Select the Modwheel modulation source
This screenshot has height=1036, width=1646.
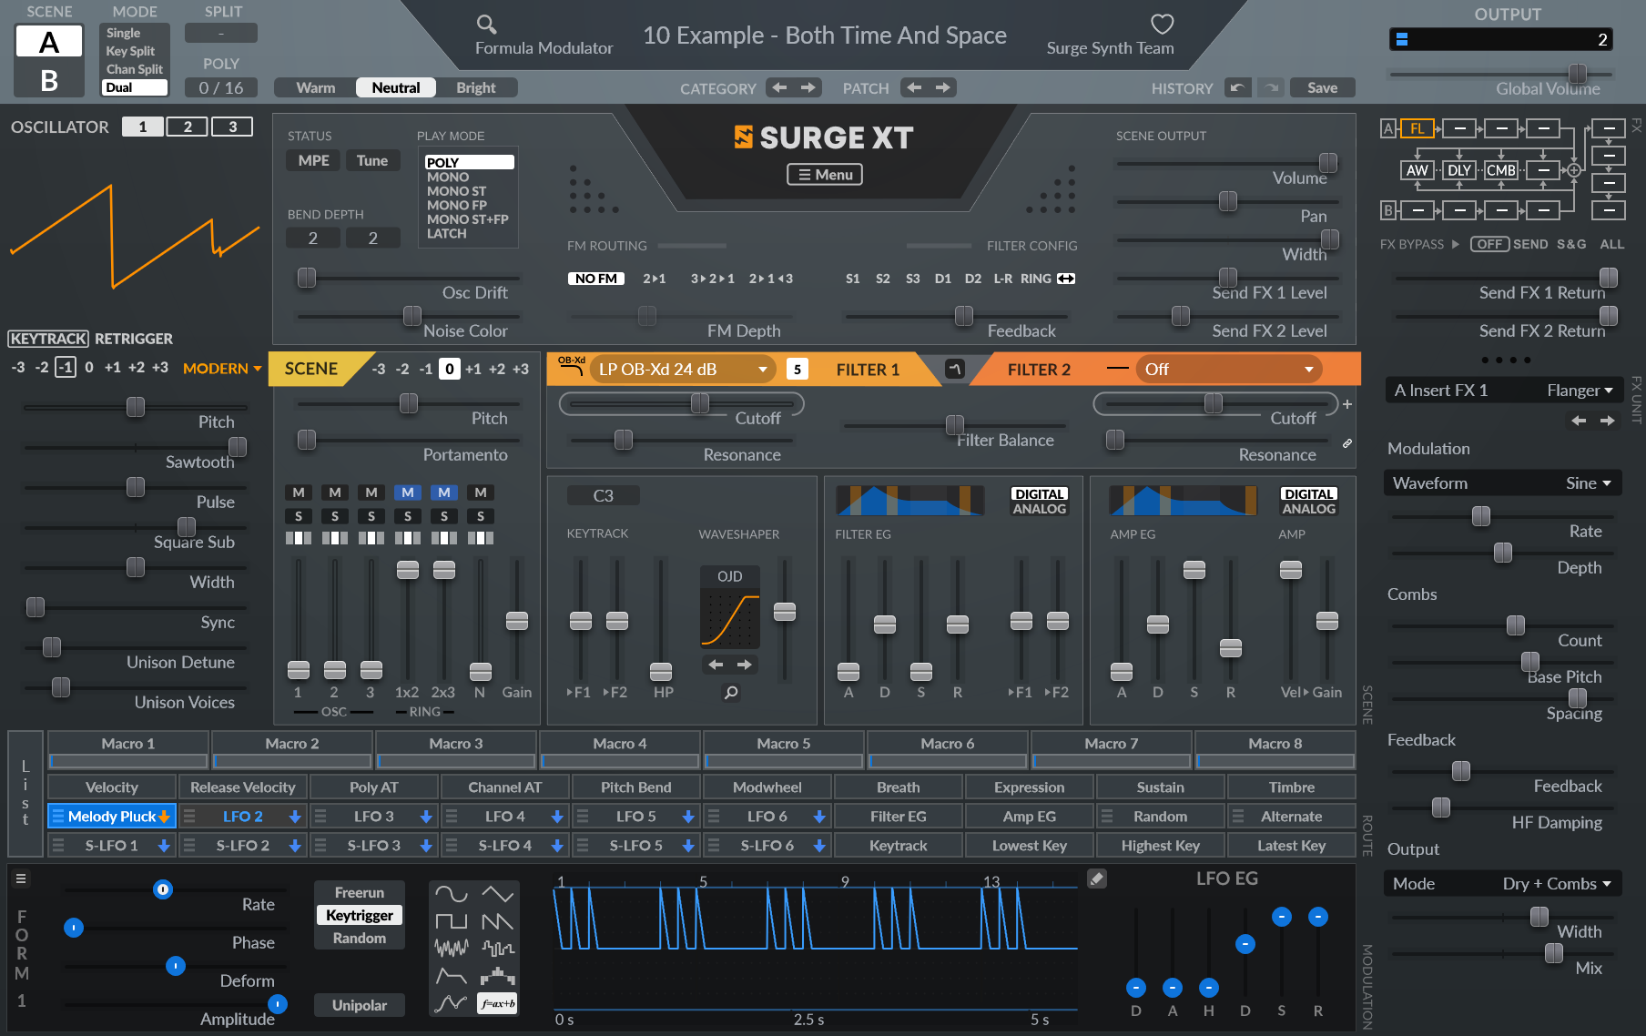click(x=767, y=787)
